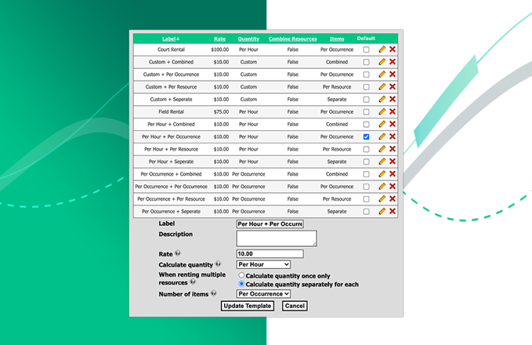Screen dimensions: 532x345
Task: Expand the Number of items dropdown
Action: 263,294
